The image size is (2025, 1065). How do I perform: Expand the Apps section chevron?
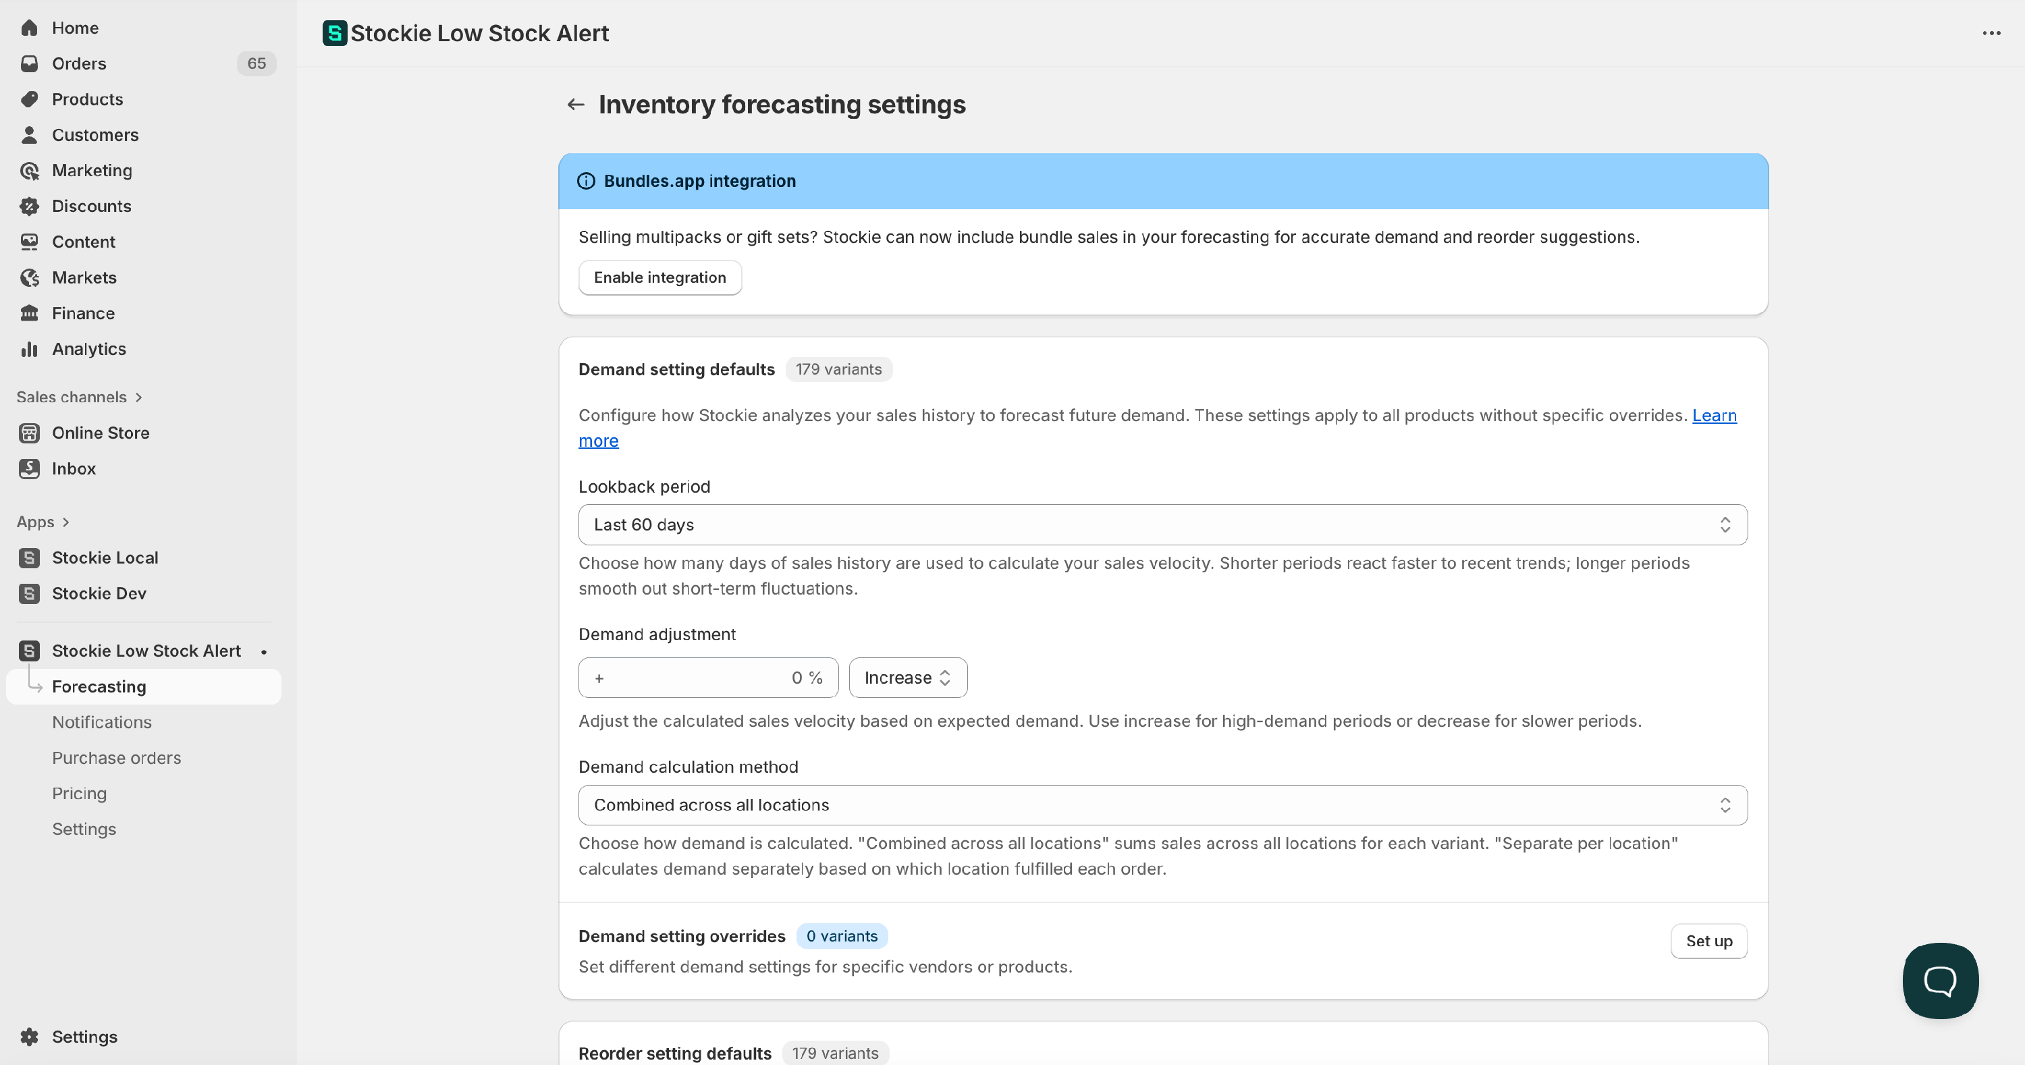tap(66, 522)
